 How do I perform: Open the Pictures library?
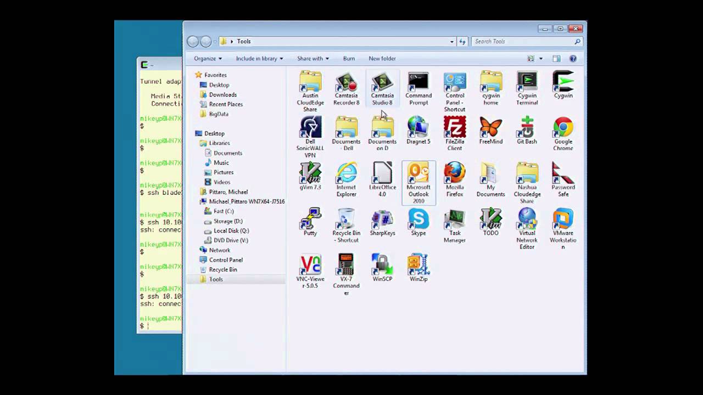tap(223, 172)
